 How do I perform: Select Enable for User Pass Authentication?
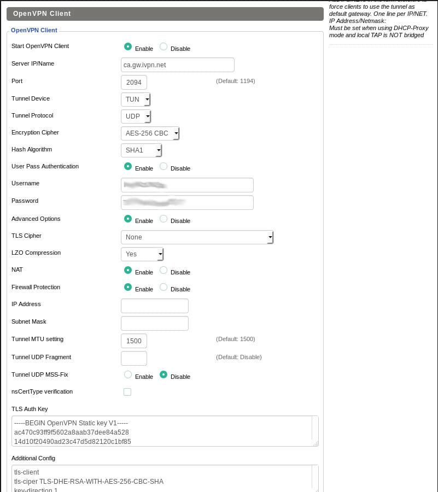(x=128, y=166)
